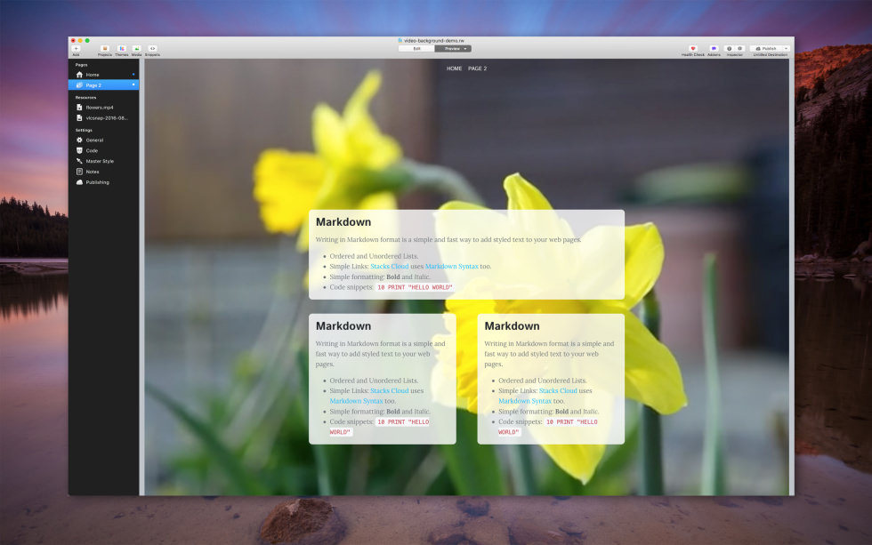Click the Markdown heading in lower-left card
This screenshot has height=545, width=872.
pos(343,326)
